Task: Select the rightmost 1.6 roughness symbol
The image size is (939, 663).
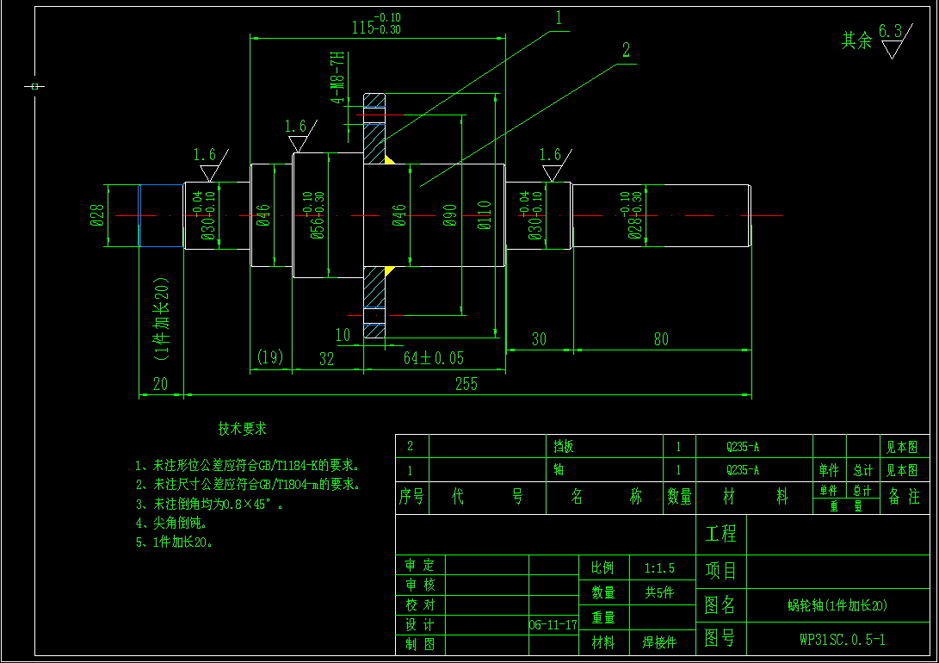Action: 553,163
